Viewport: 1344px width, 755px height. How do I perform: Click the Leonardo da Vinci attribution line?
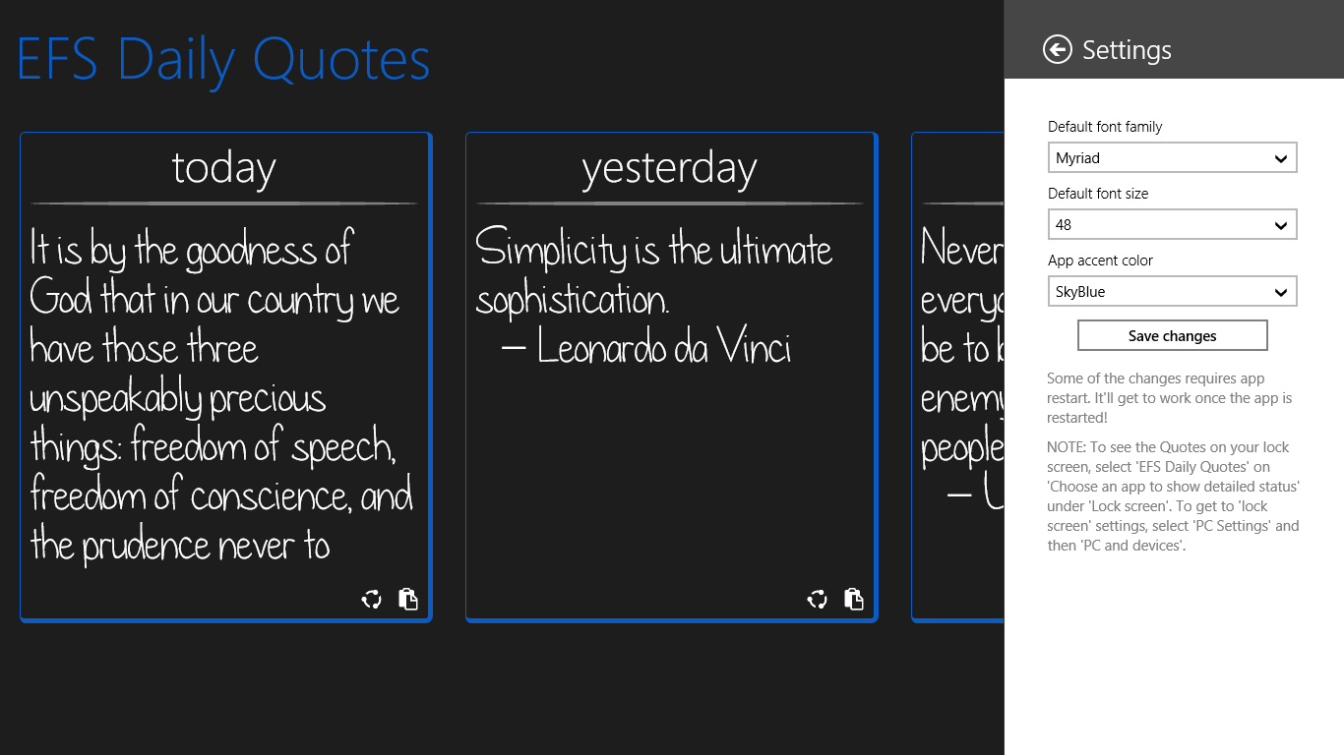646,348
